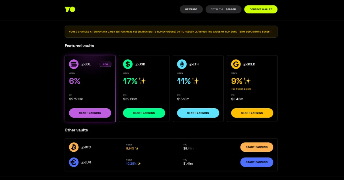Click the Bitcoin icon beside yoBTC

[74, 147]
